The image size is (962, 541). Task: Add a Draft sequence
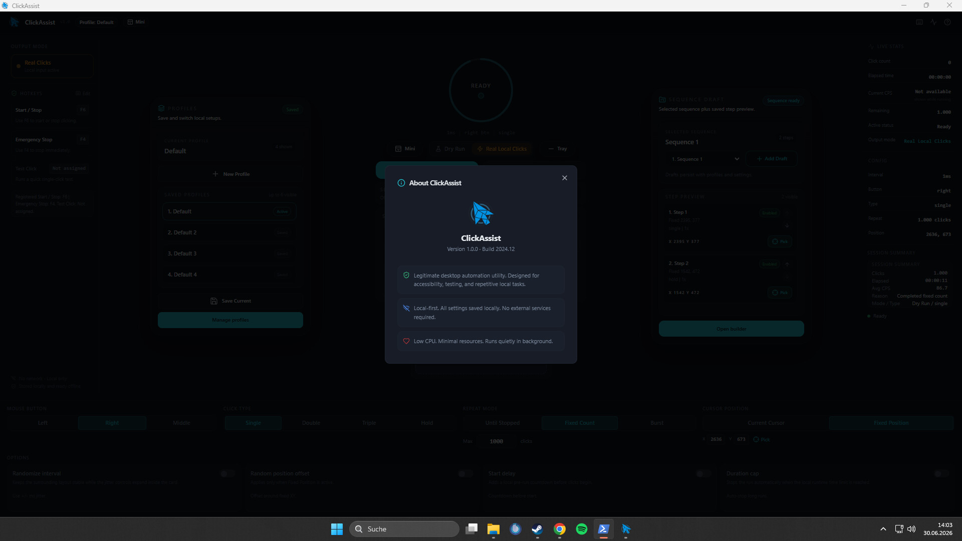pos(772,159)
